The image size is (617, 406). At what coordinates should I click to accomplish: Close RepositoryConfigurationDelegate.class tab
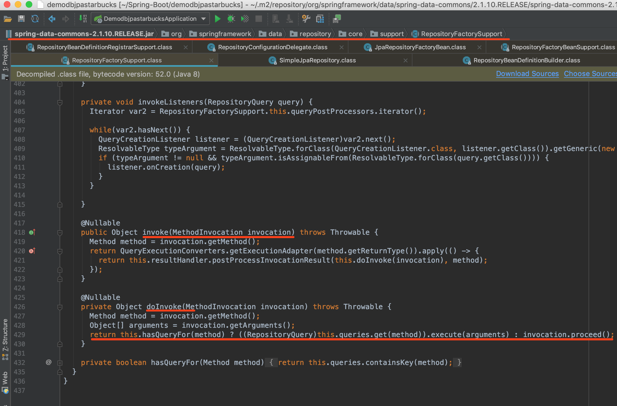(342, 47)
